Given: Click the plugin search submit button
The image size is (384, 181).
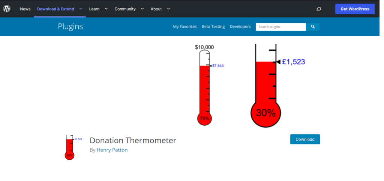Looking at the screenshot, I should click(313, 27).
